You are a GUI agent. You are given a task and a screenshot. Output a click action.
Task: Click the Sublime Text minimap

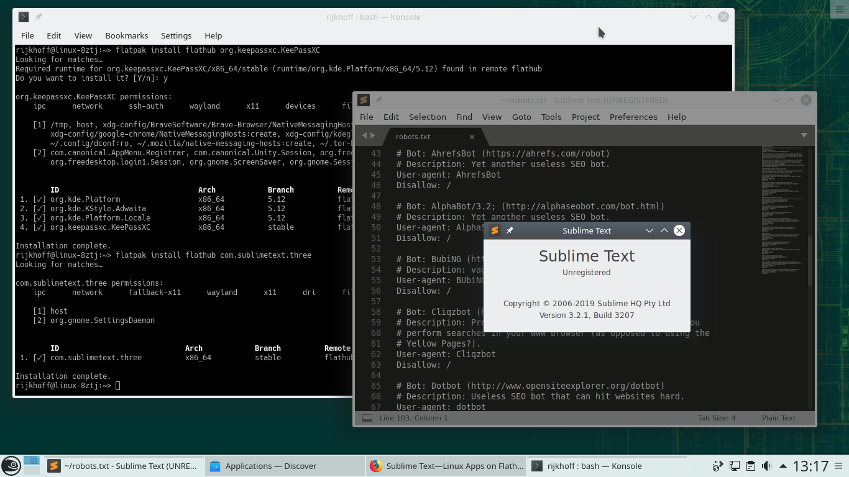[782, 211]
